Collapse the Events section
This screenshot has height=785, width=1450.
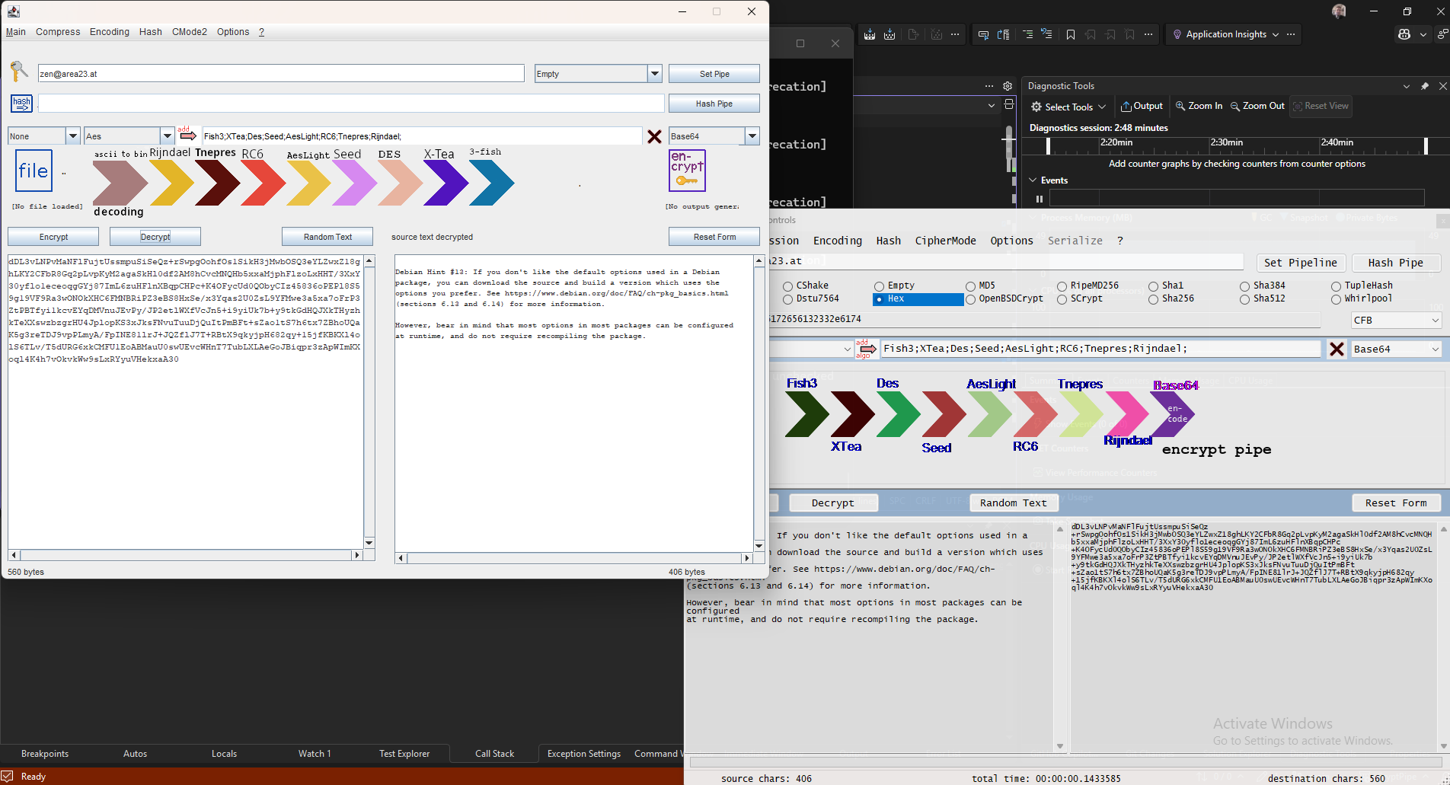pos(1033,180)
